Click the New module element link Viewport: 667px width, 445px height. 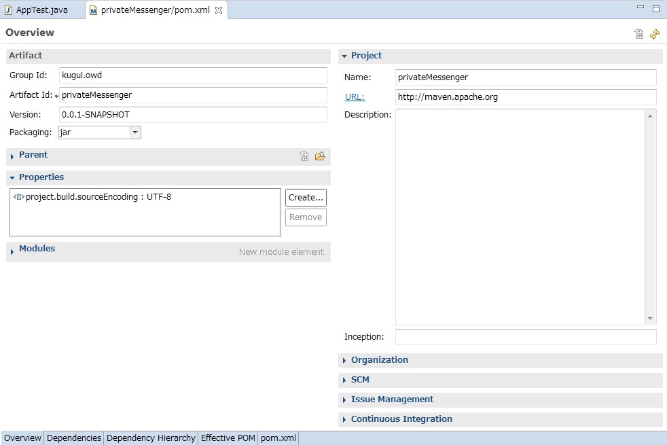pyautogui.click(x=281, y=252)
